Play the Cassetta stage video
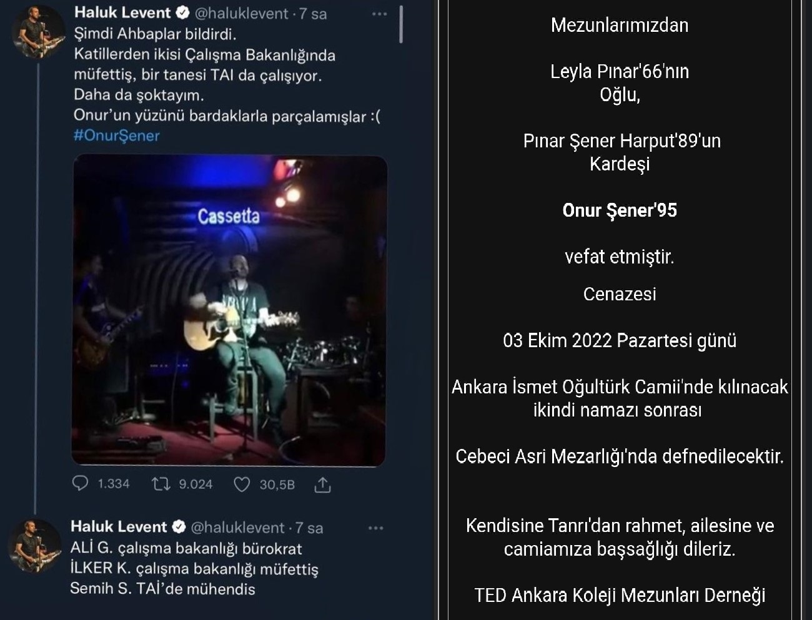The height and width of the screenshot is (620, 812). (x=230, y=310)
